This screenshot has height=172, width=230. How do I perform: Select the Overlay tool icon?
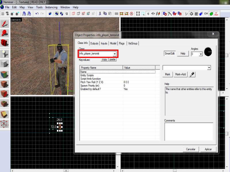click(x=5, y=103)
